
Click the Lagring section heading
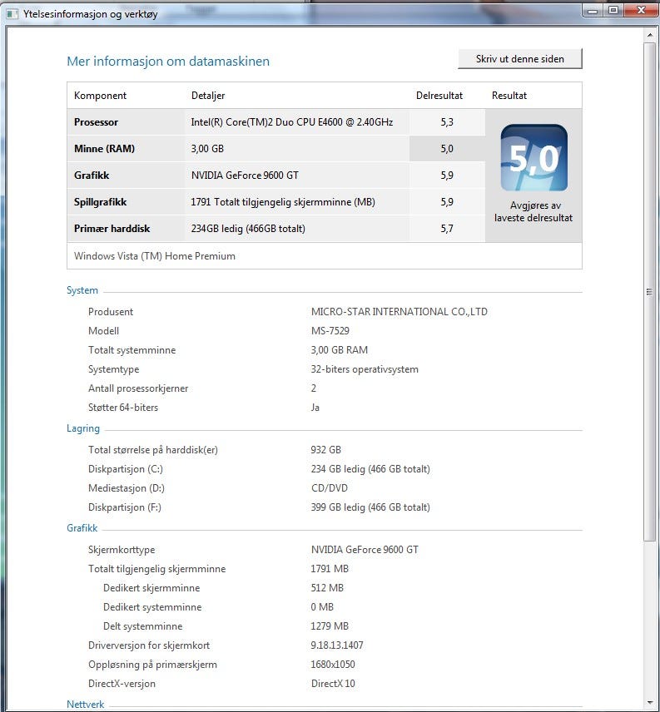coord(83,428)
